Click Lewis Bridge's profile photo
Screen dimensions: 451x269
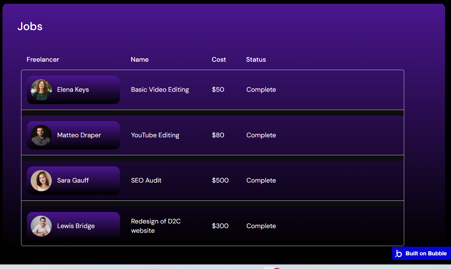pos(41,226)
